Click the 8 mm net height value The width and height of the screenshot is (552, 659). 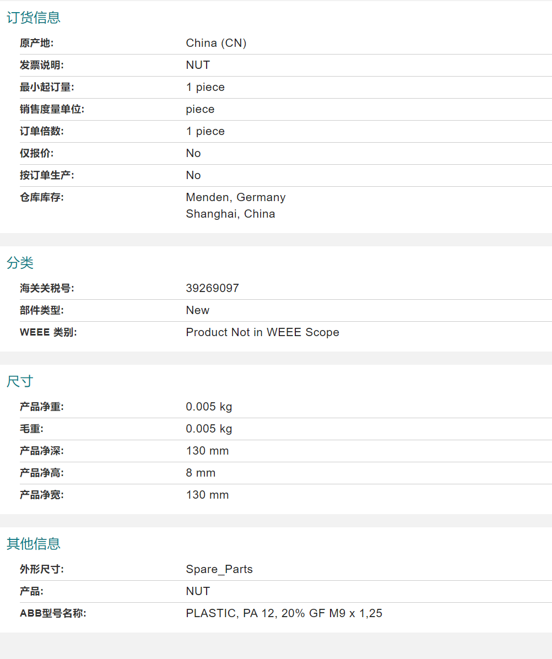(201, 473)
